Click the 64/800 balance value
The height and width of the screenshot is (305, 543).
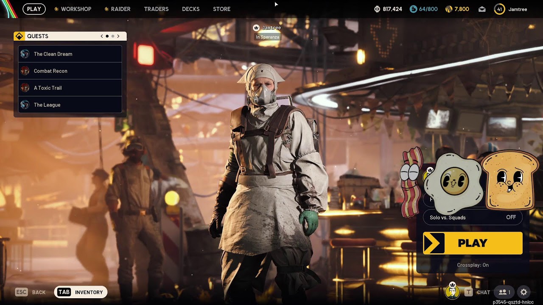428,9
